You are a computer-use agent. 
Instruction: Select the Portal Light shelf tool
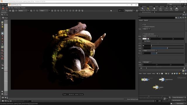[148, 9]
